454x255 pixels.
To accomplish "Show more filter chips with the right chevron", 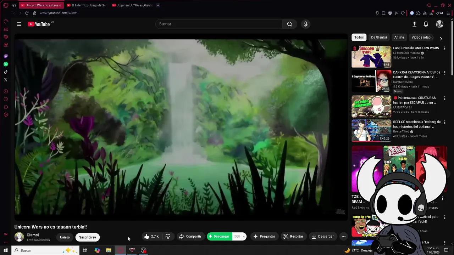I will pos(441,39).
